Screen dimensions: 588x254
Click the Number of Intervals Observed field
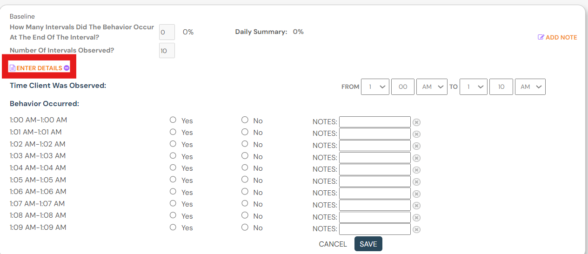[x=167, y=51]
